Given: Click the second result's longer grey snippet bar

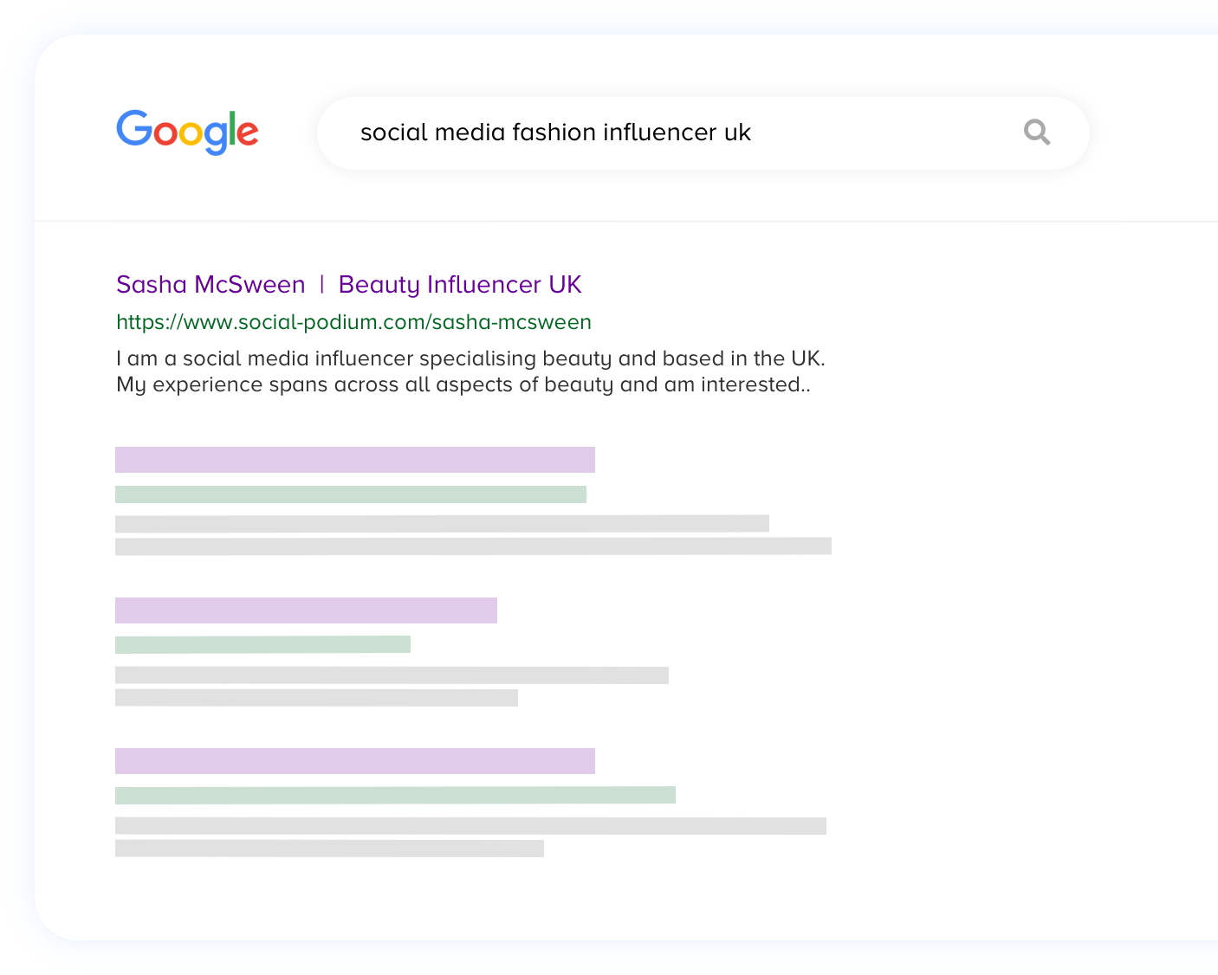Looking at the screenshot, I should pyautogui.click(x=473, y=546).
